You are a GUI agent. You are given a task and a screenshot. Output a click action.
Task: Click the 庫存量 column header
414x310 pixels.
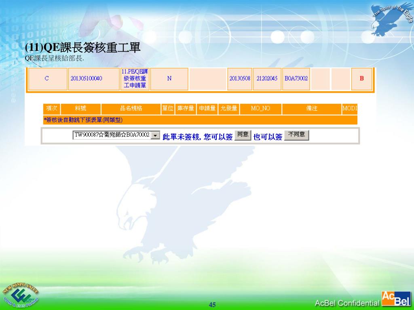(x=185, y=109)
